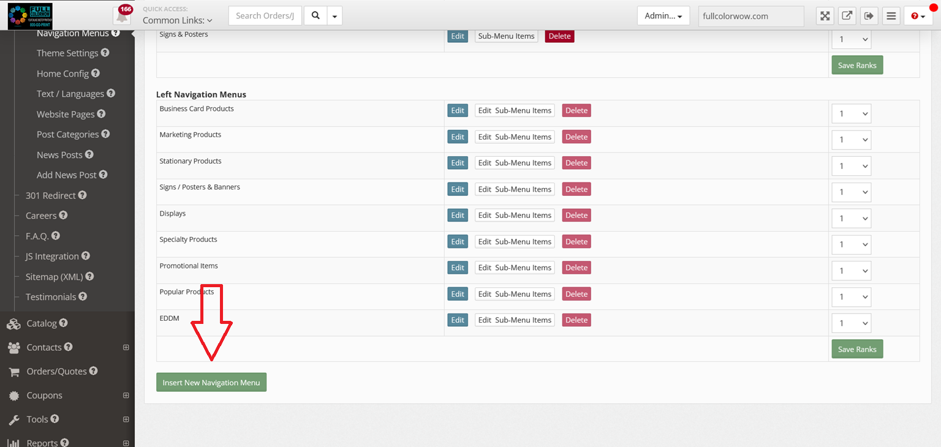Image resolution: width=941 pixels, height=447 pixels.
Task: Click help icon next to Theme Settings
Action: (105, 53)
